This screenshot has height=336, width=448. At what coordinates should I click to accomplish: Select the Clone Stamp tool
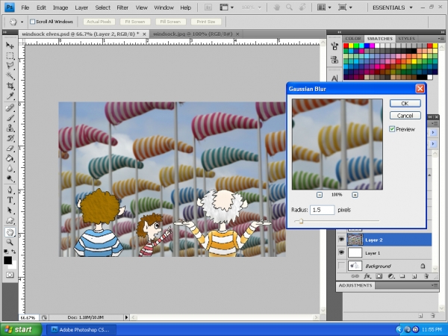coord(10,128)
